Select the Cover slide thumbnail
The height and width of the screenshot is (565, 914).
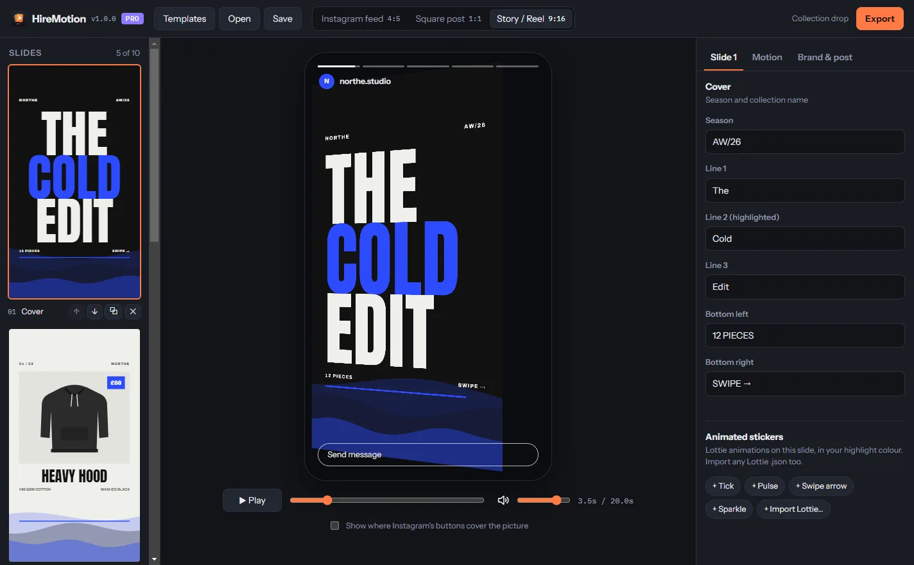click(74, 182)
